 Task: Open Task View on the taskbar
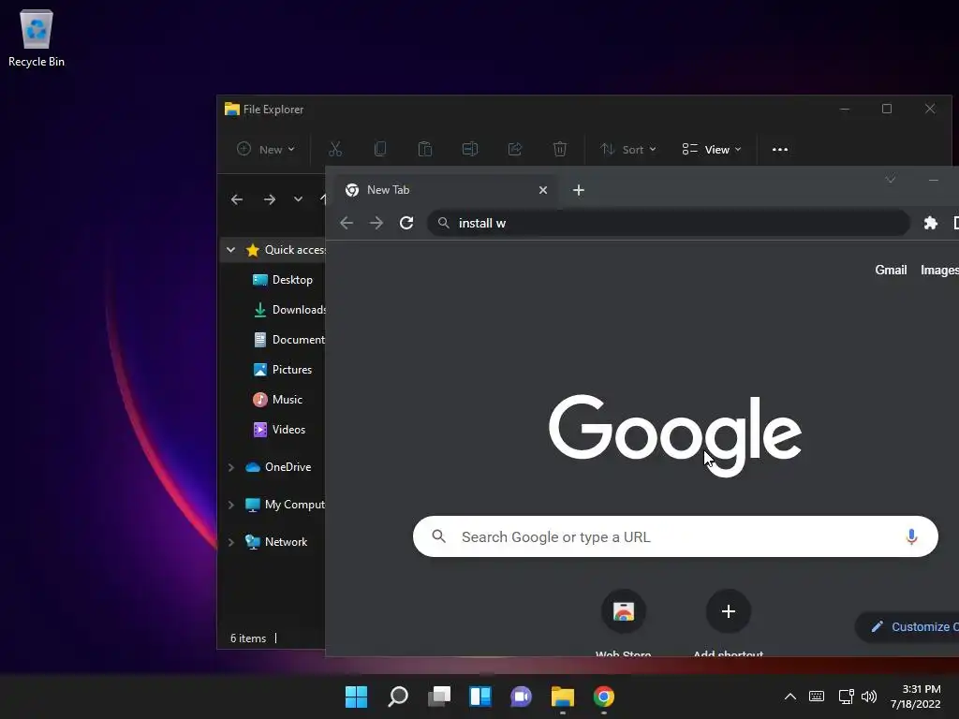pyautogui.click(x=439, y=697)
